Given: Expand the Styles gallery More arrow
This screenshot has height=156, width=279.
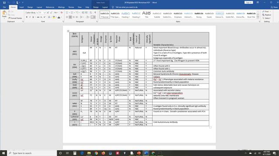Looking at the screenshot, I should click(x=258, y=17).
